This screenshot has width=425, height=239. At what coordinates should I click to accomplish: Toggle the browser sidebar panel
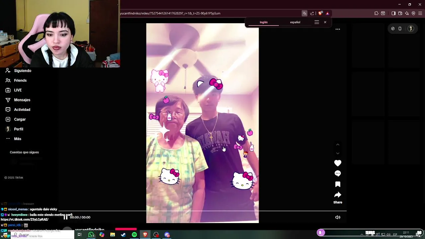(393, 13)
